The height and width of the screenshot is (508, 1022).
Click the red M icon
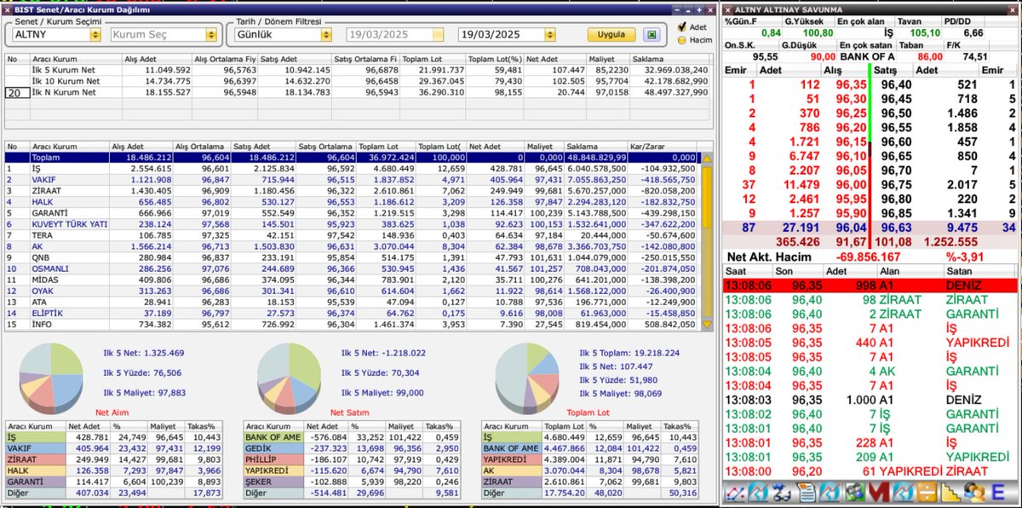click(878, 493)
